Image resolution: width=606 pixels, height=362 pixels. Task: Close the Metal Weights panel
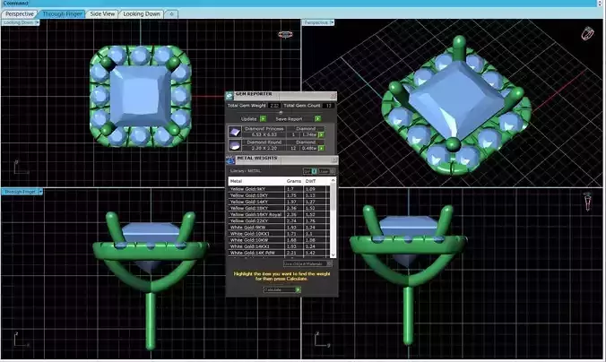[333, 159]
